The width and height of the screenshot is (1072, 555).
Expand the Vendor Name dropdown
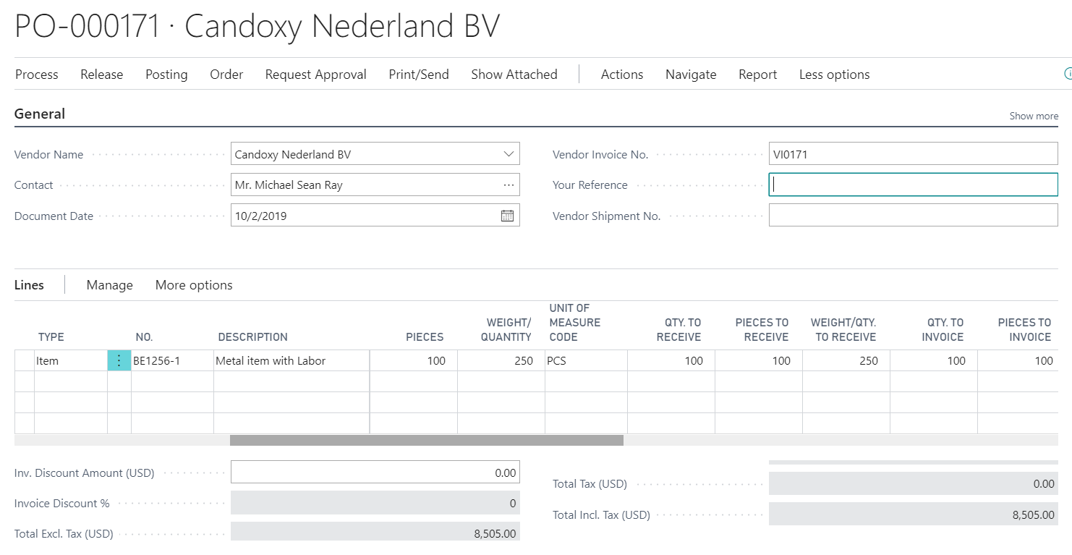(509, 154)
